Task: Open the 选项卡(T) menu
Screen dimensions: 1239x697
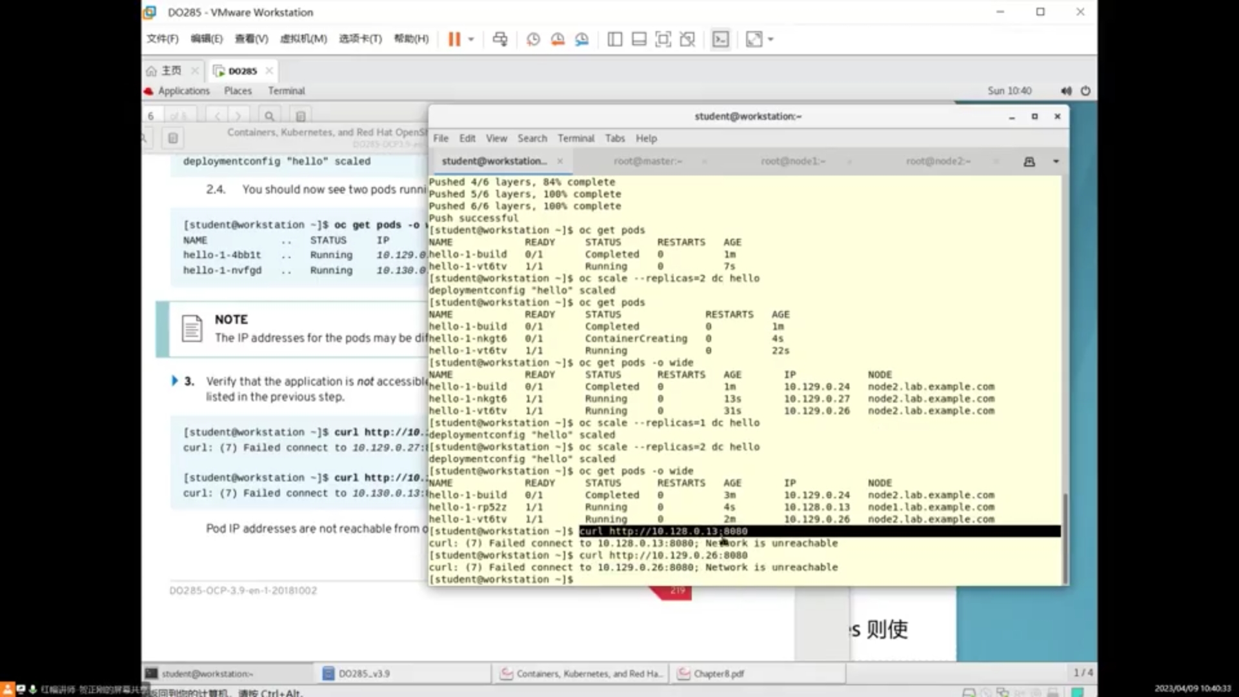Action: coord(360,39)
